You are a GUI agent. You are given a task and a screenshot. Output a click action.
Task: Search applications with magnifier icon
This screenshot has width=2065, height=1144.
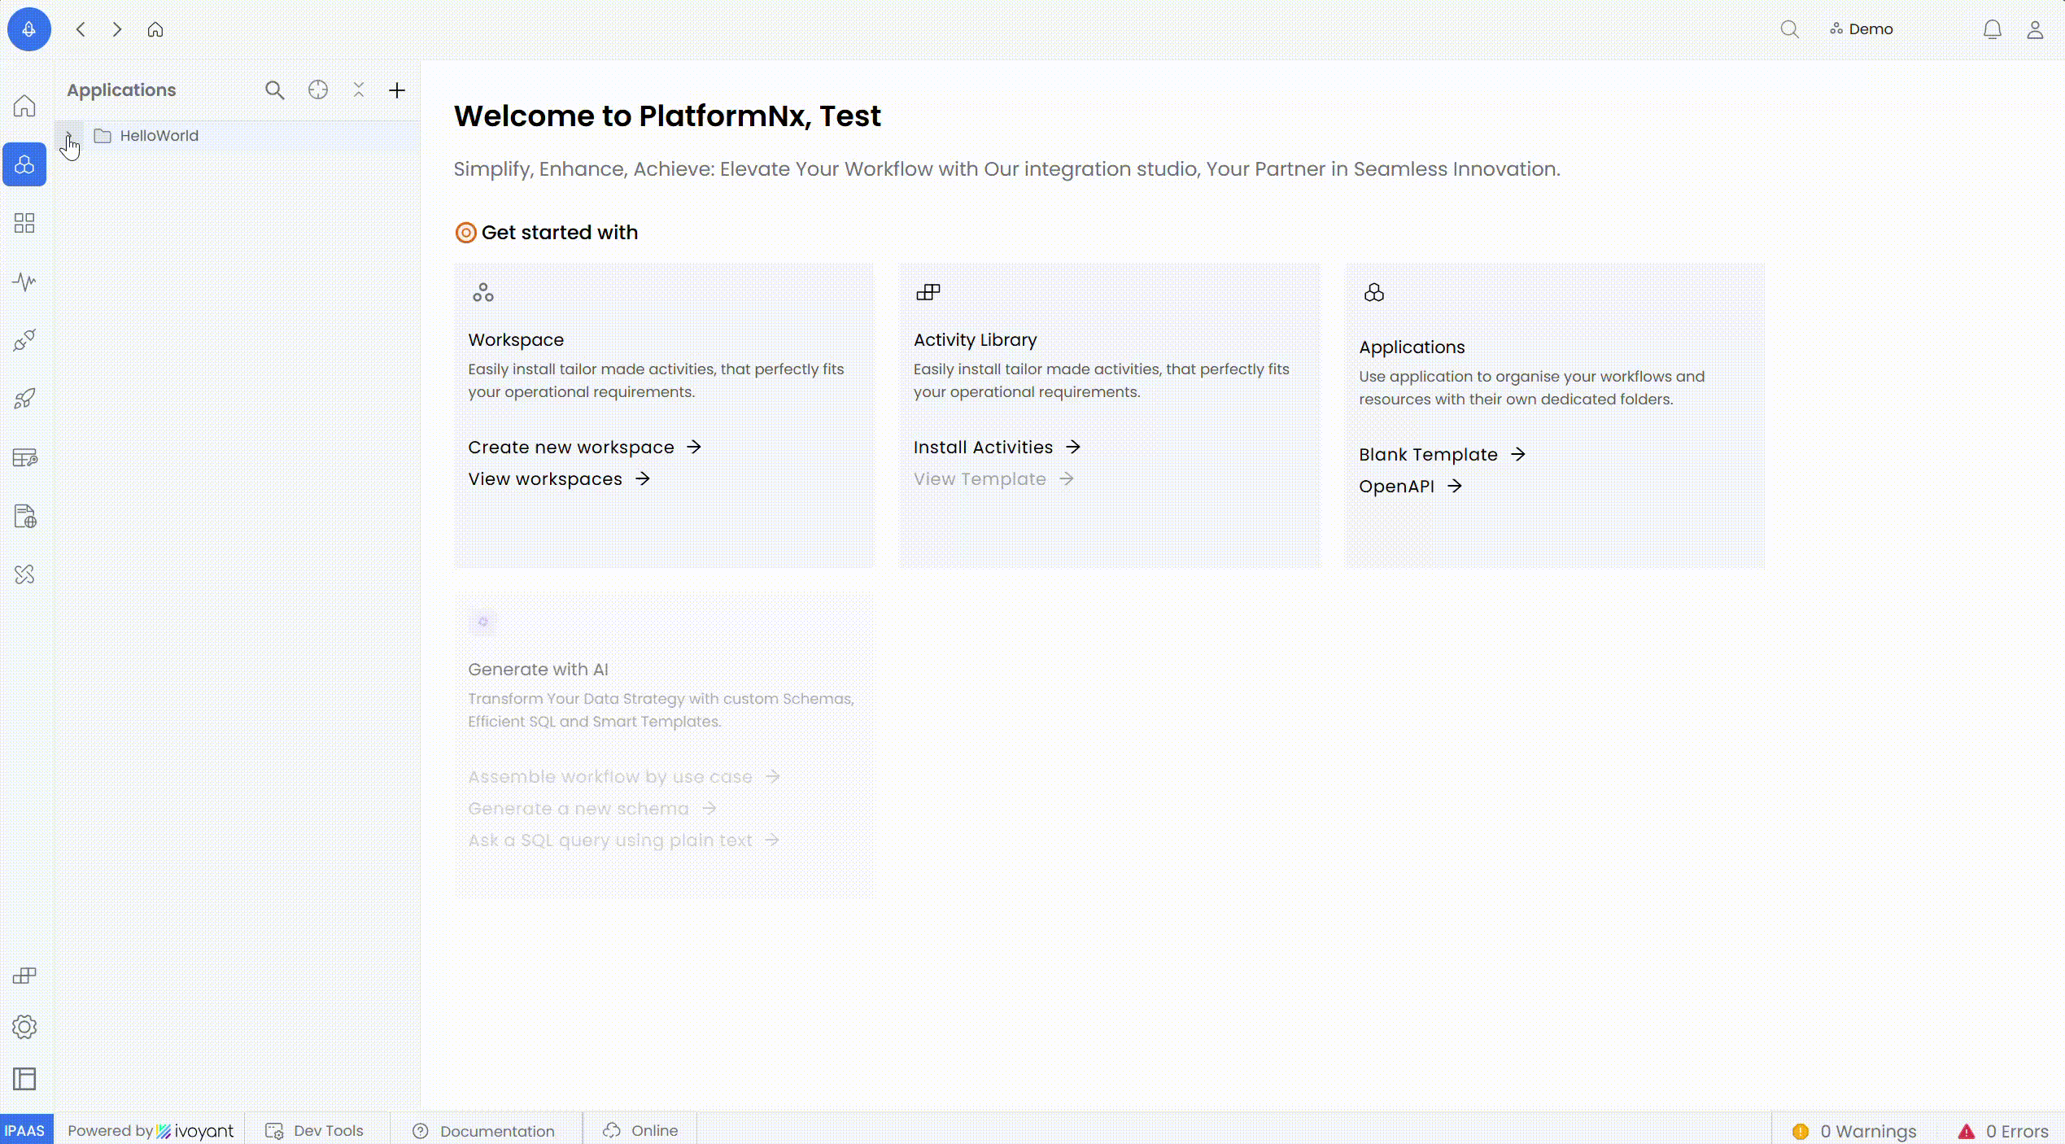click(275, 90)
